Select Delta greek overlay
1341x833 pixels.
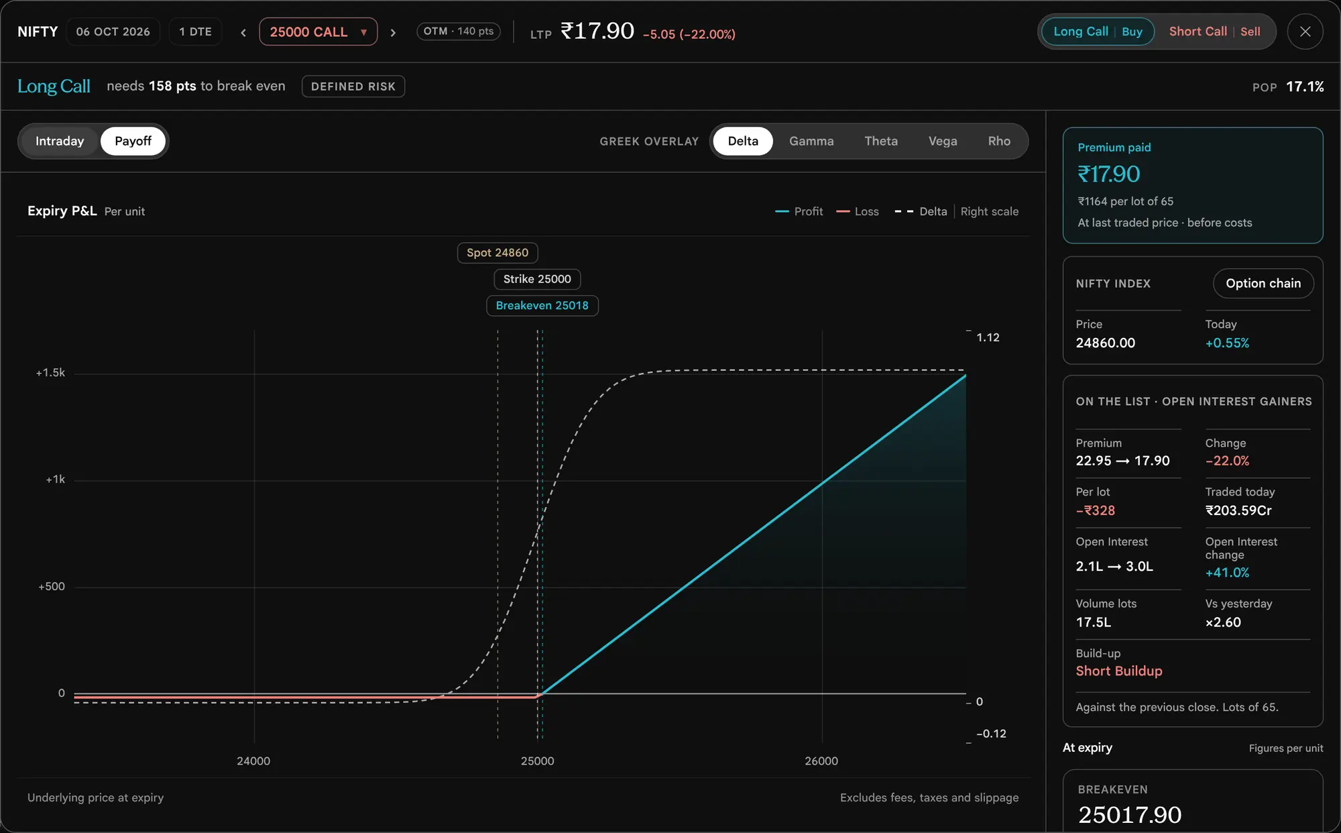[x=743, y=141]
